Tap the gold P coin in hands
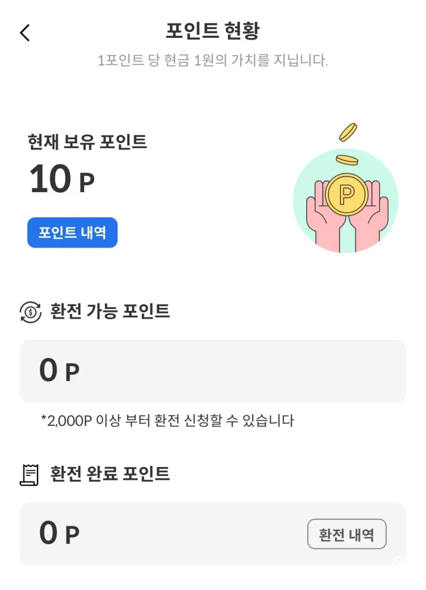The image size is (426, 590). tap(347, 194)
